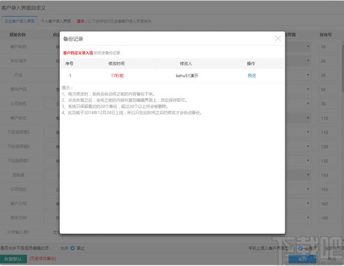Select the 允许 radio button

point(57,248)
